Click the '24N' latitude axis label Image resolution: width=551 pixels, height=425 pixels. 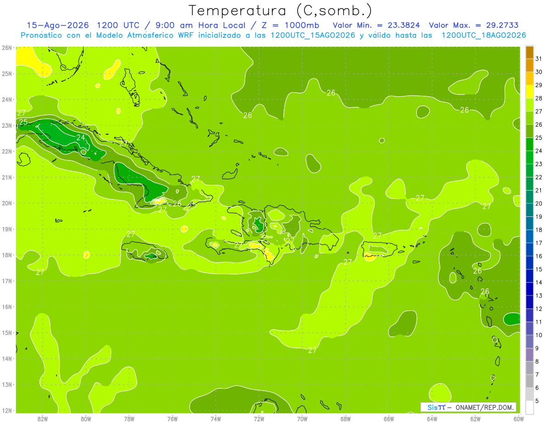(x=6, y=99)
